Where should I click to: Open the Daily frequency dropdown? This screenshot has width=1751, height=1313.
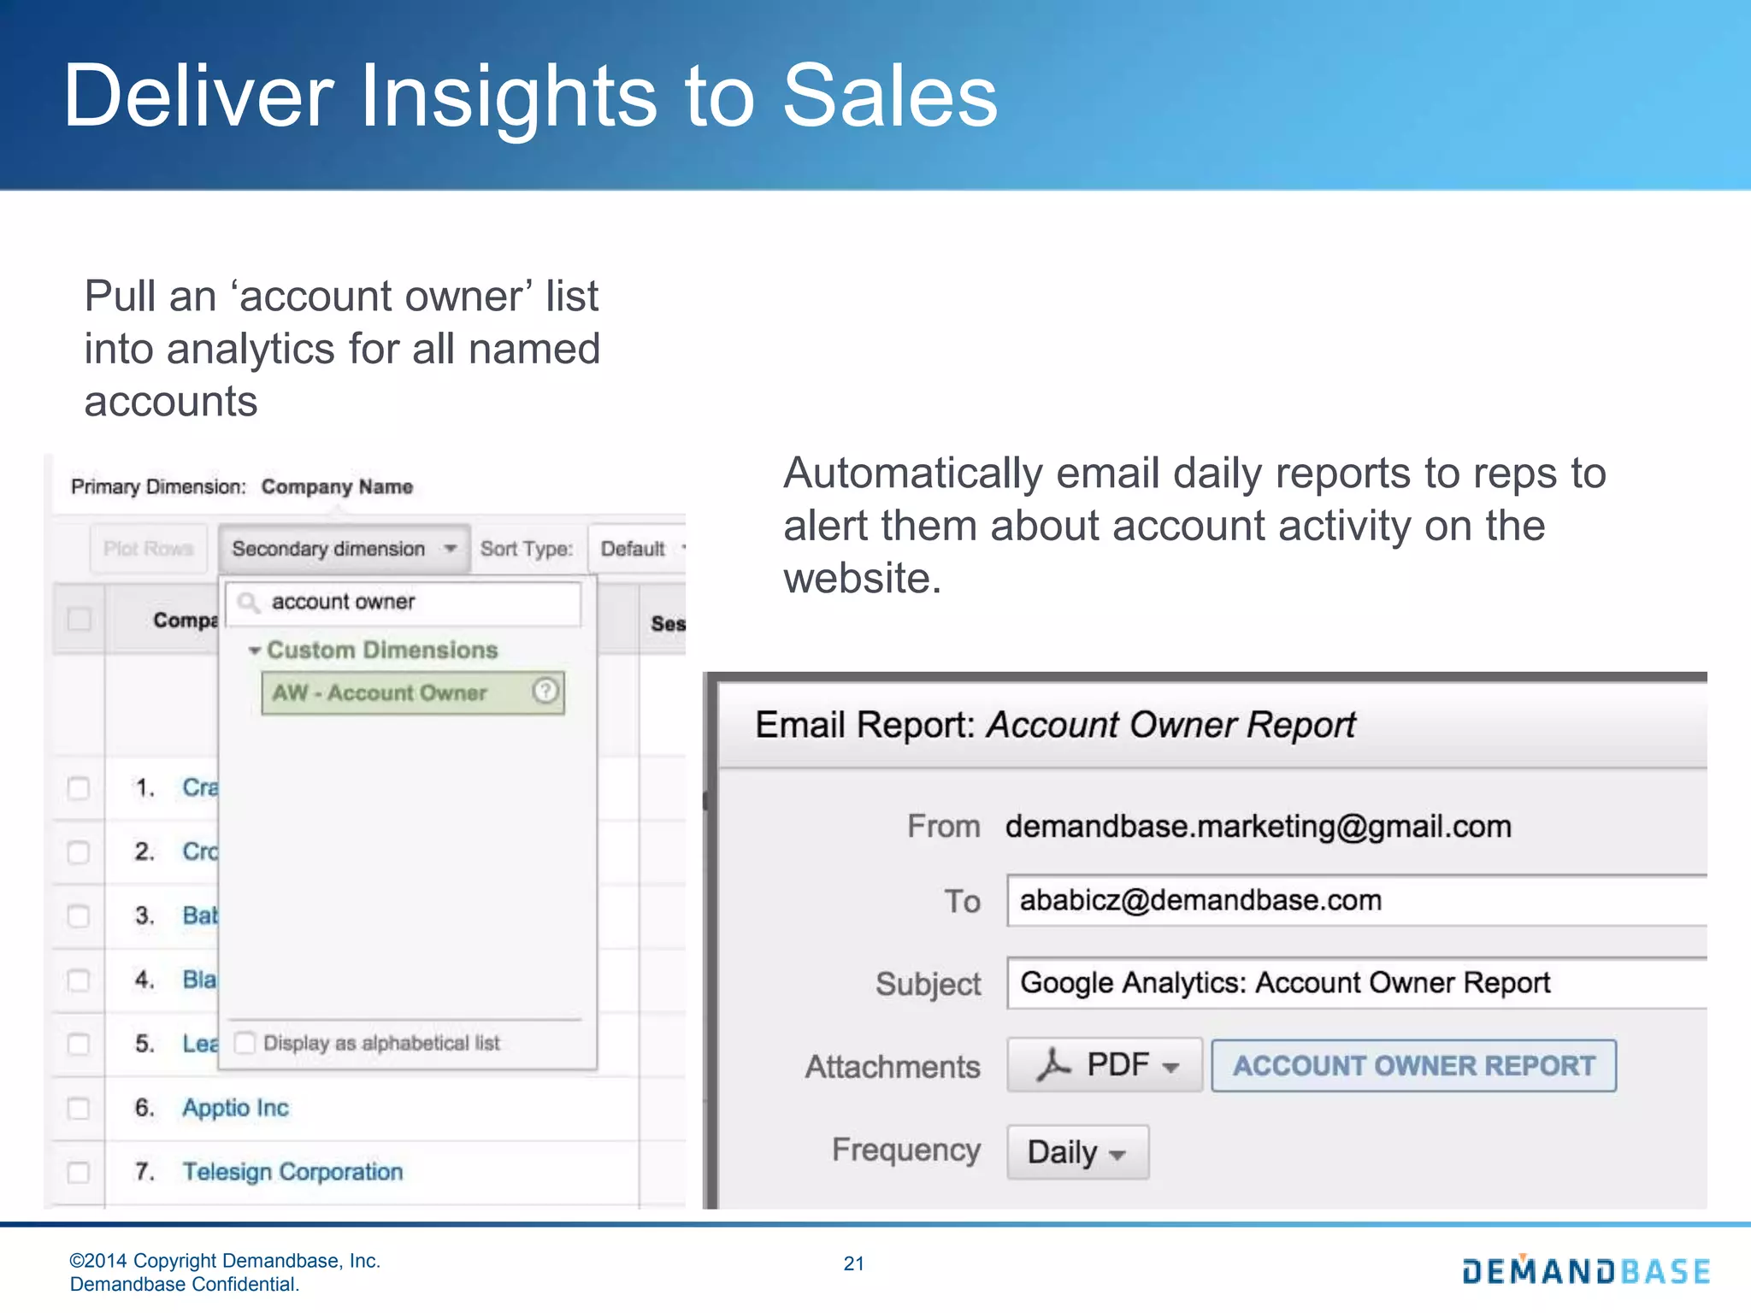(1077, 1152)
